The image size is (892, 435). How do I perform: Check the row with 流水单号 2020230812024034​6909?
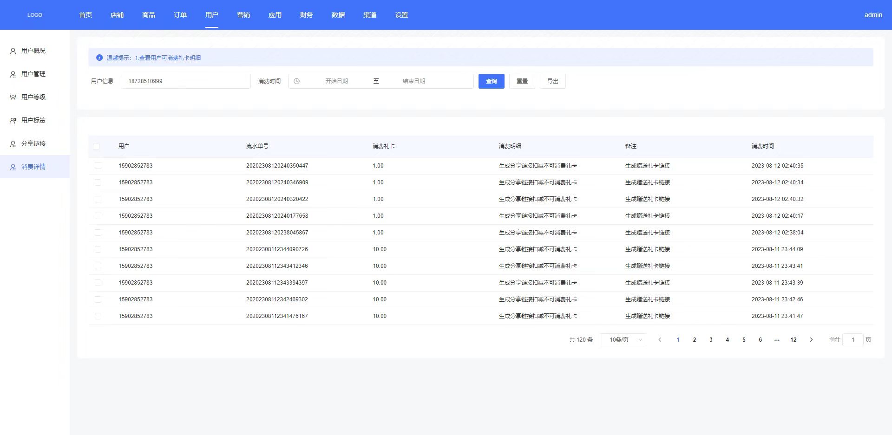coord(98,182)
